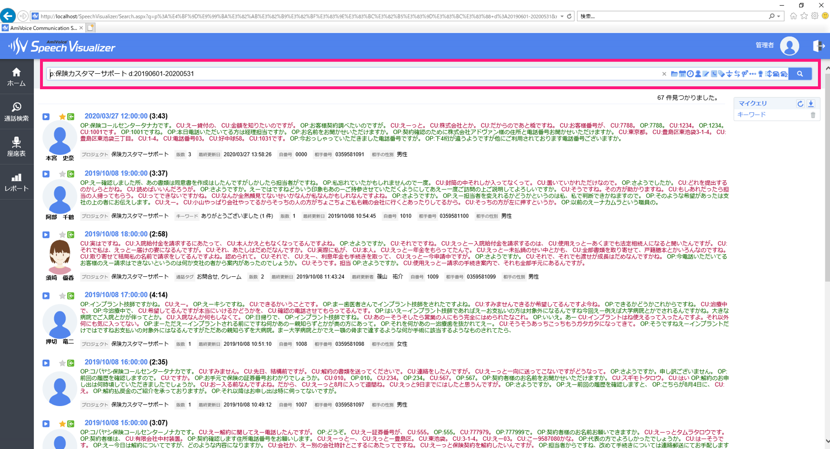Click 須崎 優香 operator photo

[60, 258]
